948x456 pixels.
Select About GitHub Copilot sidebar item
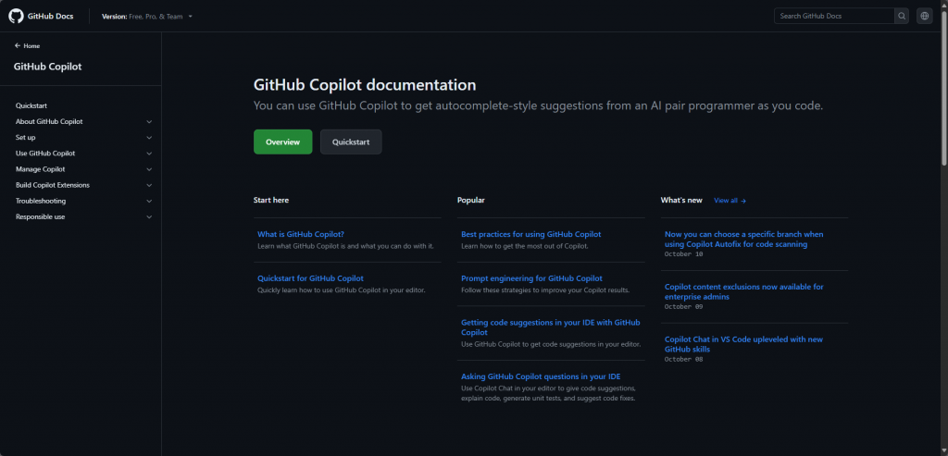pos(49,121)
